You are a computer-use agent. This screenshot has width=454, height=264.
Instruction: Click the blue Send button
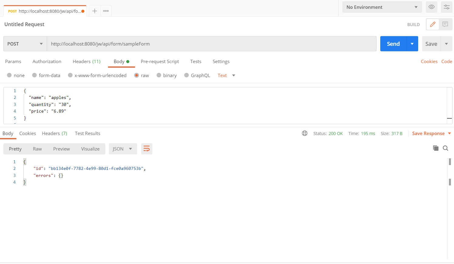393,44
